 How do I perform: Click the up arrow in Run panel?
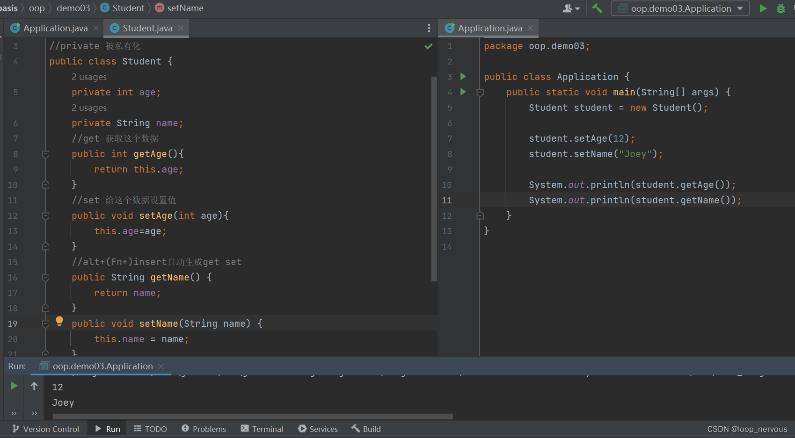click(34, 386)
